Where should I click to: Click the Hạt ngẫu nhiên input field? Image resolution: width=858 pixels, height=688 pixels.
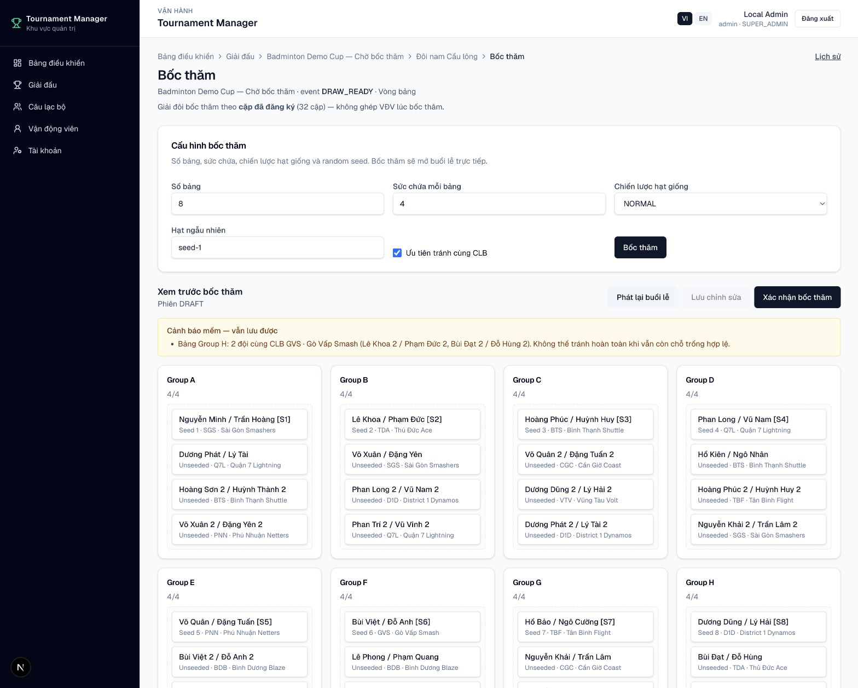point(277,247)
